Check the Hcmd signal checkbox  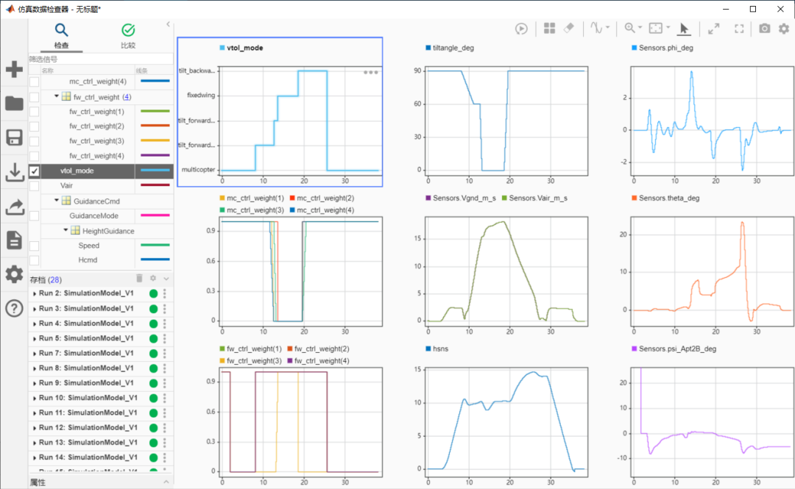point(34,260)
